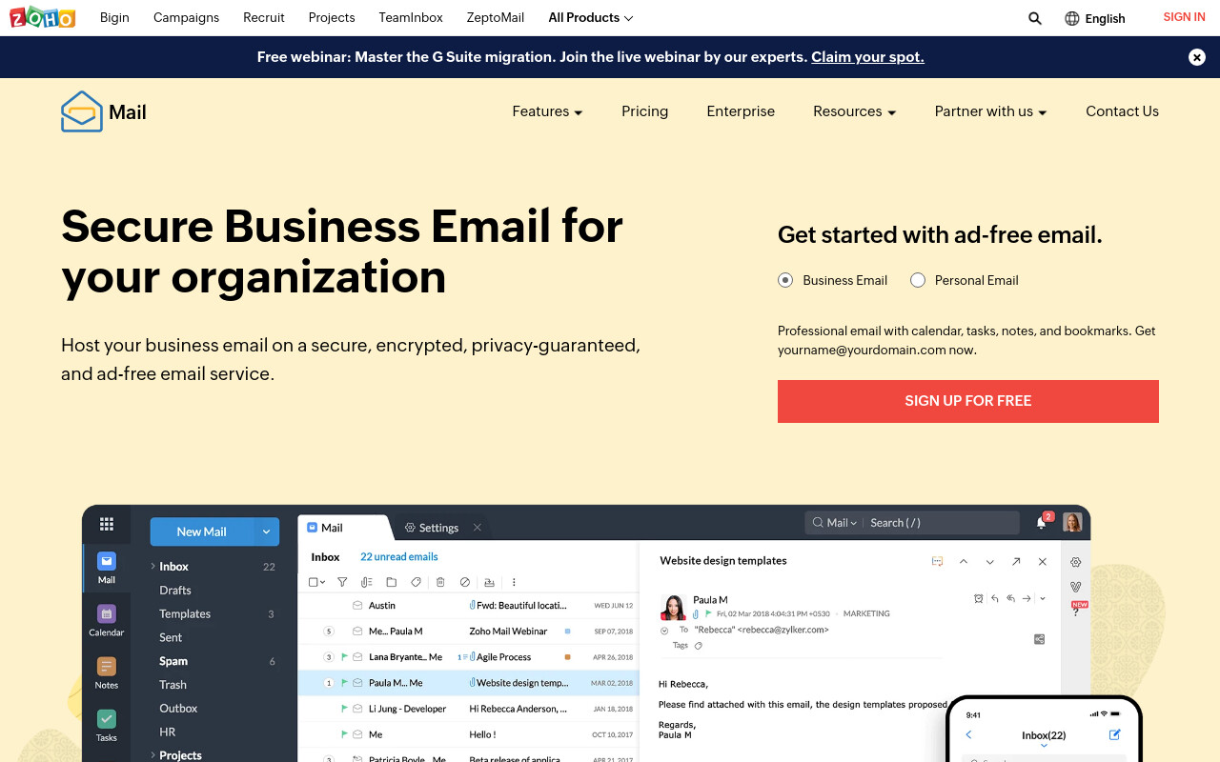Click the Zoho Mail envelope logo
This screenshot has width=1220, height=762.
[81, 111]
